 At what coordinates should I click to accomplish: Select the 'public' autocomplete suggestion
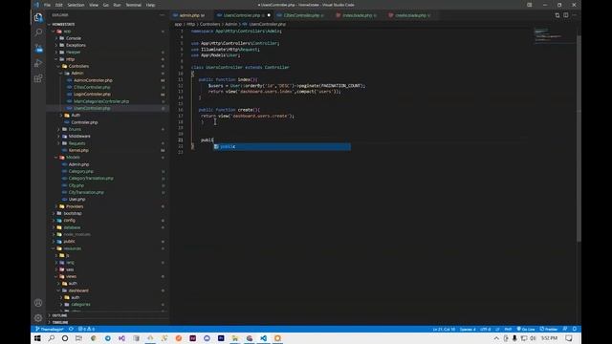tap(282, 146)
